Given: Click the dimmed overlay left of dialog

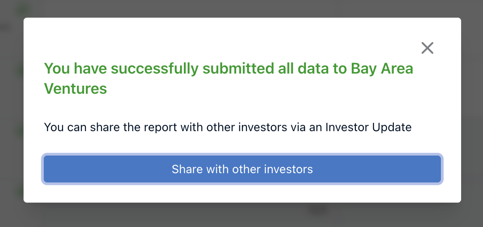Looking at the screenshot, I should (x=11, y=113).
